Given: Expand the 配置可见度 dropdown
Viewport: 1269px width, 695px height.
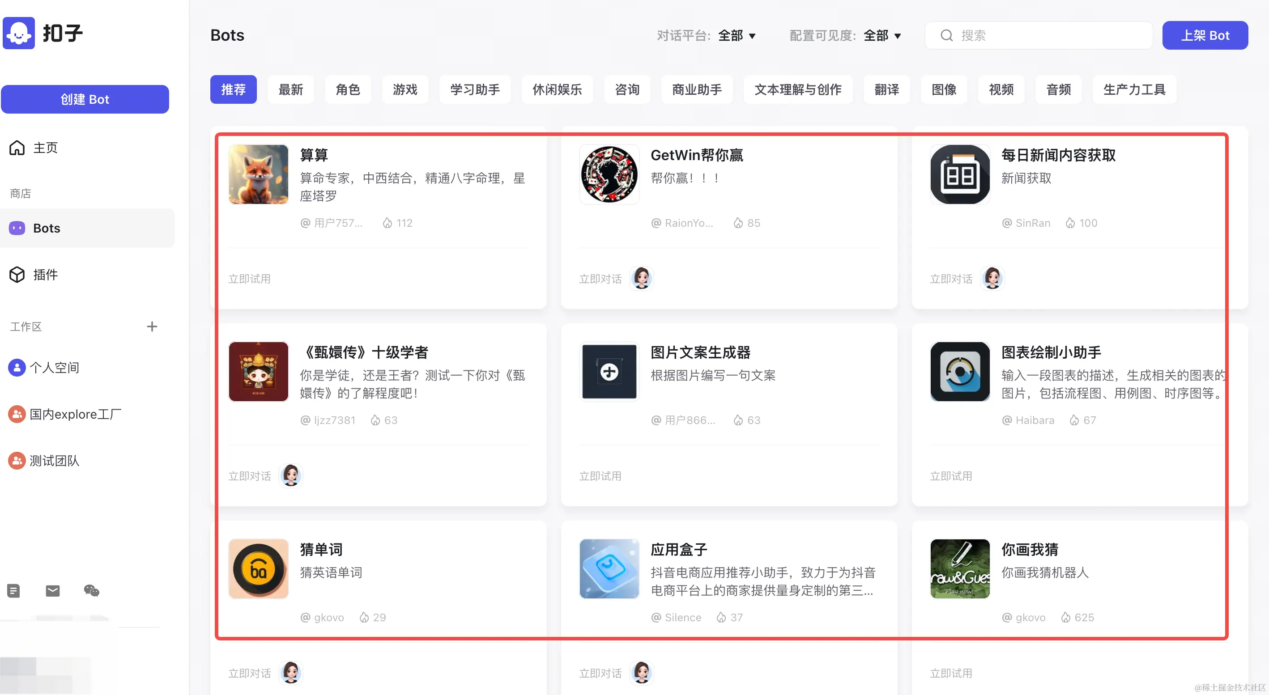Looking at the screenshot, I should (x=882, y=35).
